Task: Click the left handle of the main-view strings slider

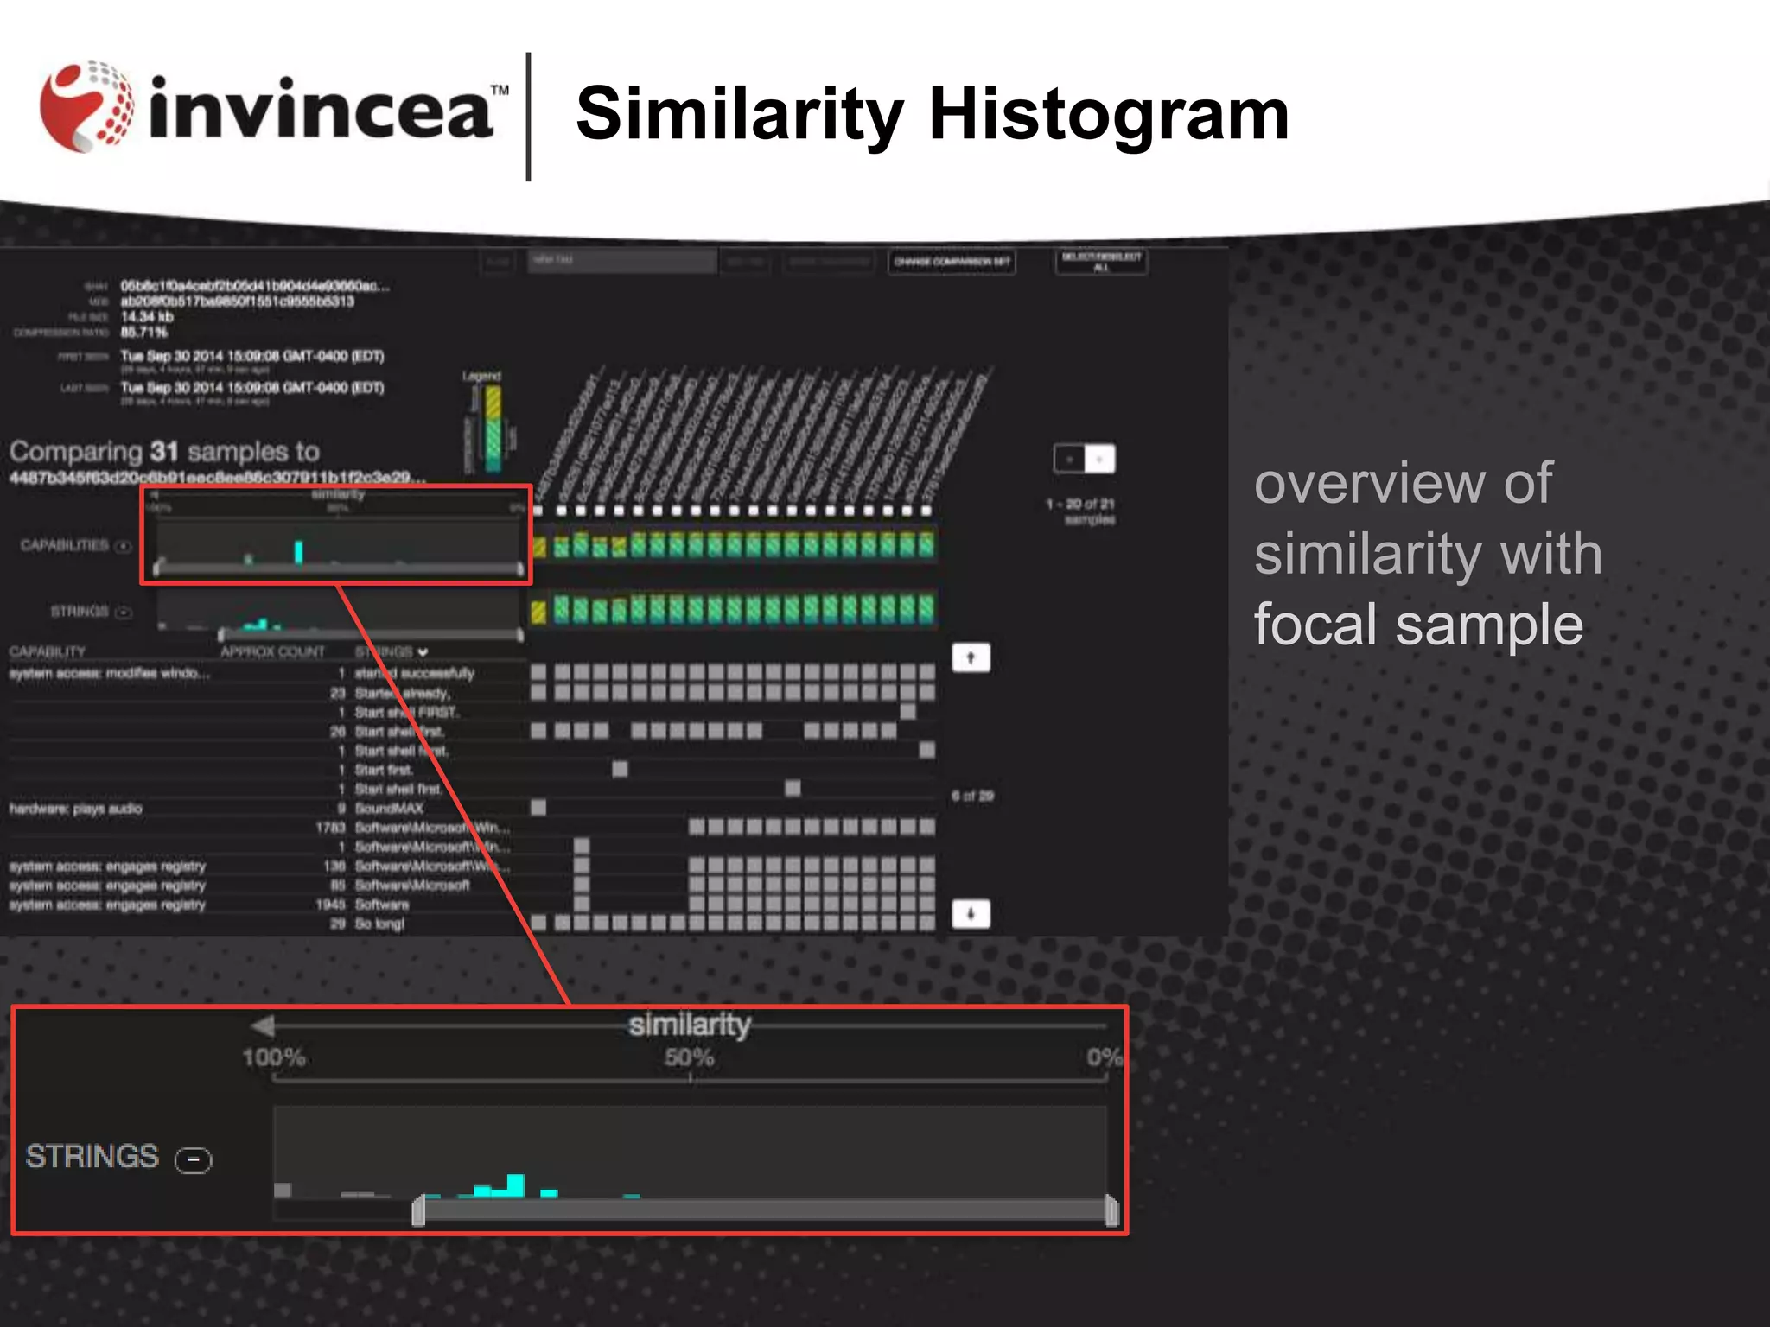Action: pos(221,635)
